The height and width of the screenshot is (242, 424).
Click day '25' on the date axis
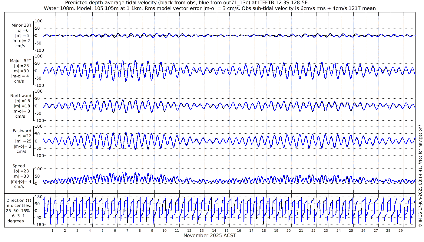coord(350,231)
